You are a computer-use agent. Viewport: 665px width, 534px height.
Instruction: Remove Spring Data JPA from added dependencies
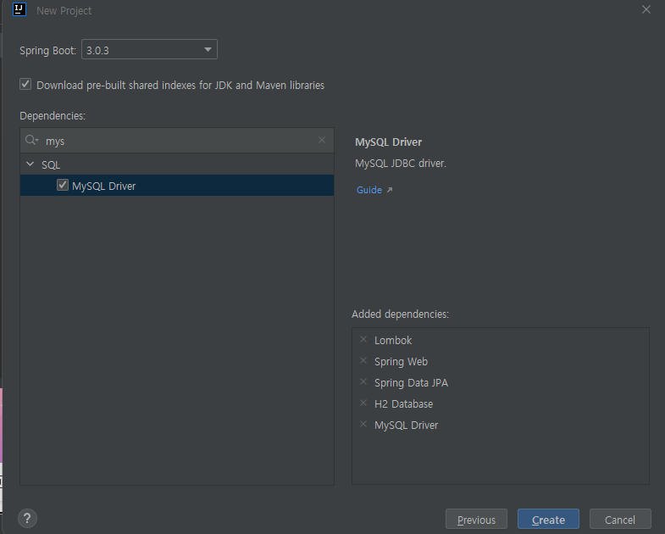363,382
